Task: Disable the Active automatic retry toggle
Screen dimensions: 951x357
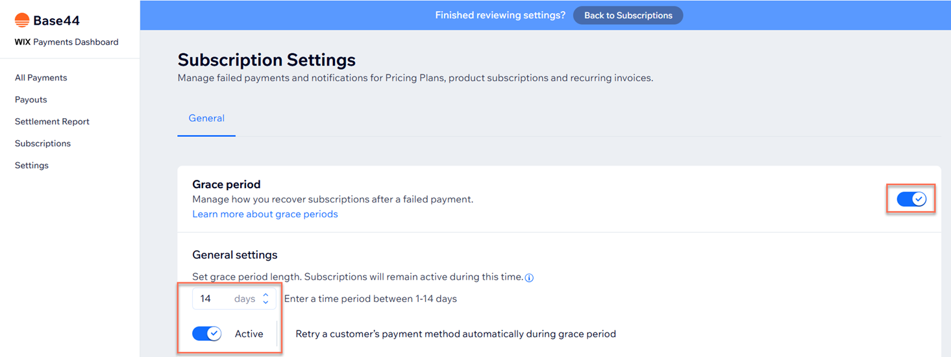Action: 207,334
